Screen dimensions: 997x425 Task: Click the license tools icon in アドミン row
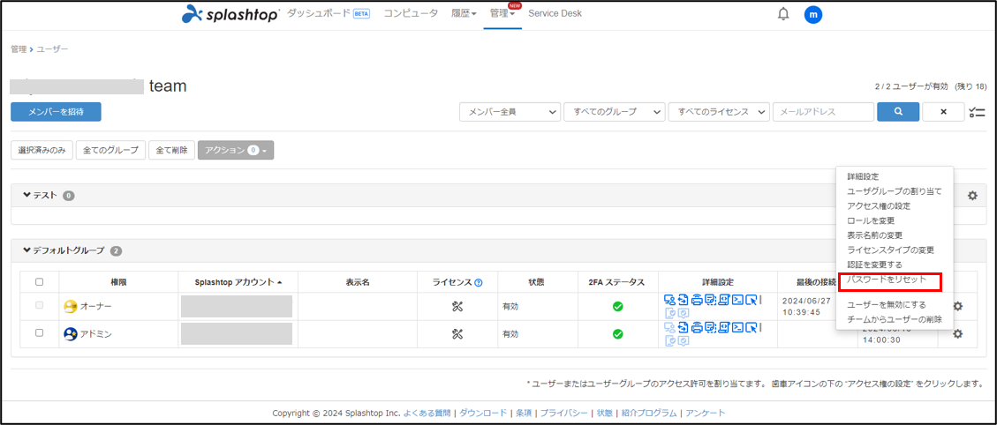[457, 333]
